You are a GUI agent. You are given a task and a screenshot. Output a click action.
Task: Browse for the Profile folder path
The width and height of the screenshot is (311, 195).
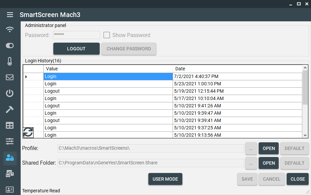click(251, 148)
